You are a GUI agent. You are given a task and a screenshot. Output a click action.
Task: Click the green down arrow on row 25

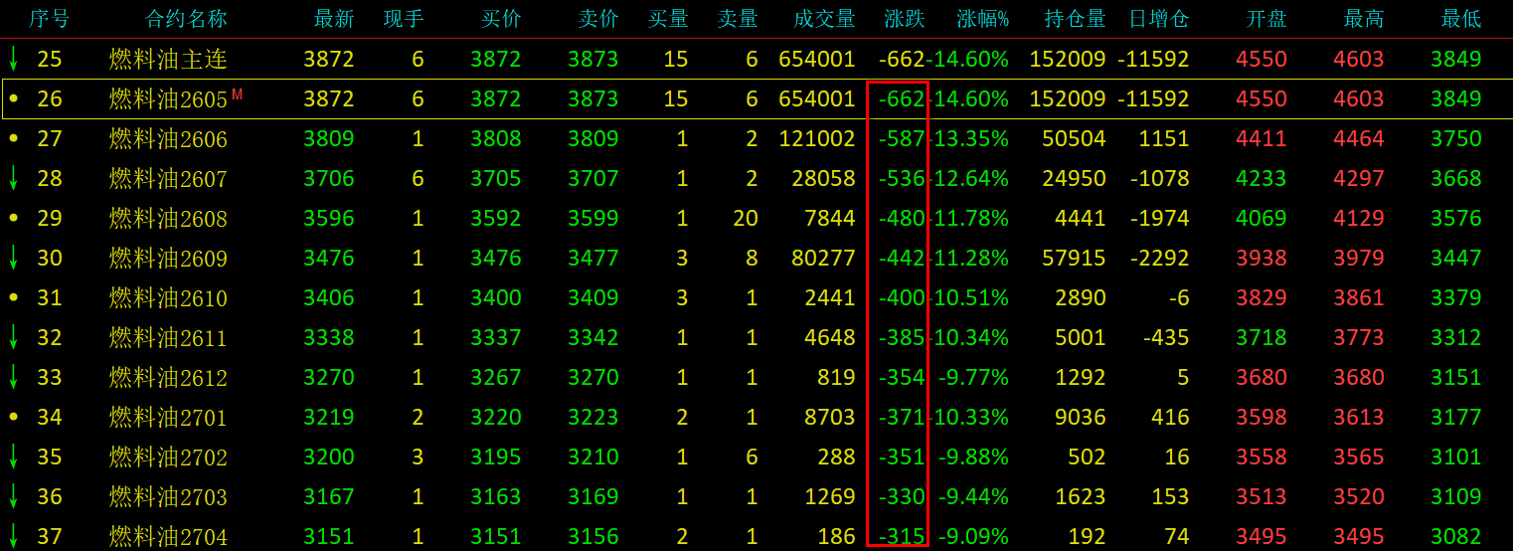tap(13, 58)
